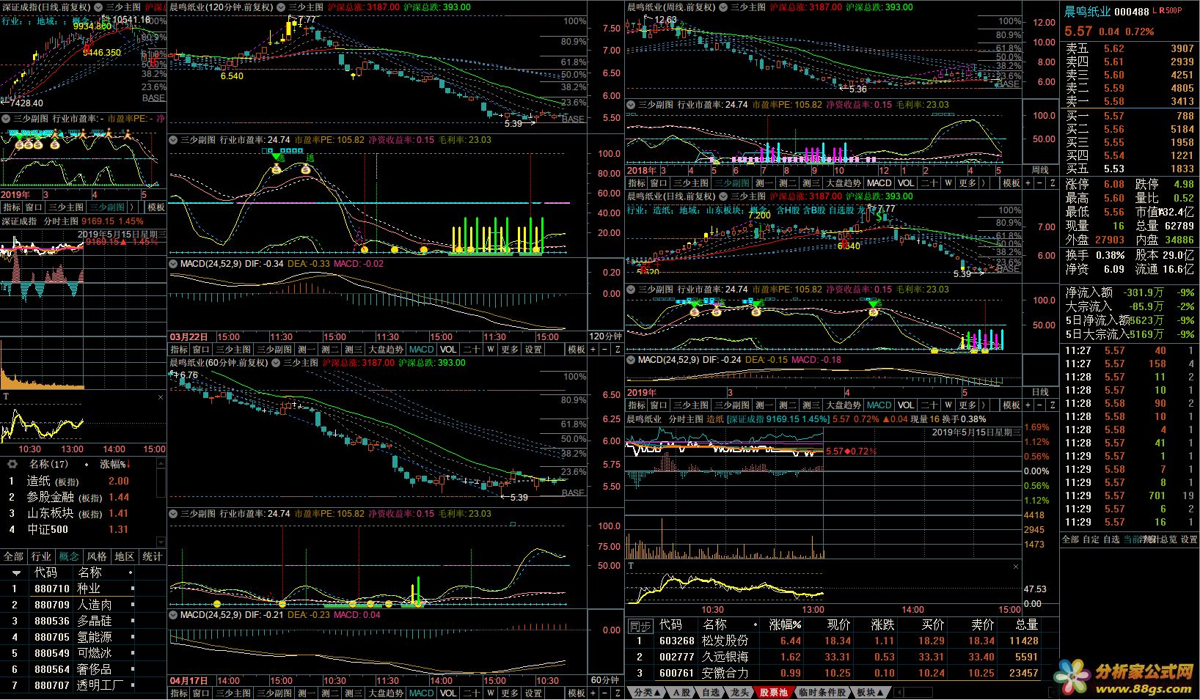
Task: Expand dropdown beside 晨鸣纸业(60分钟.前复权) title
Action: [277, 363]
